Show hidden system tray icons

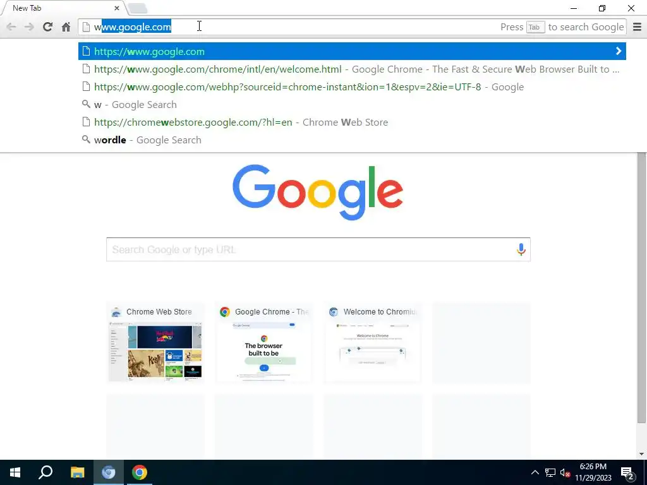[535, 472]
